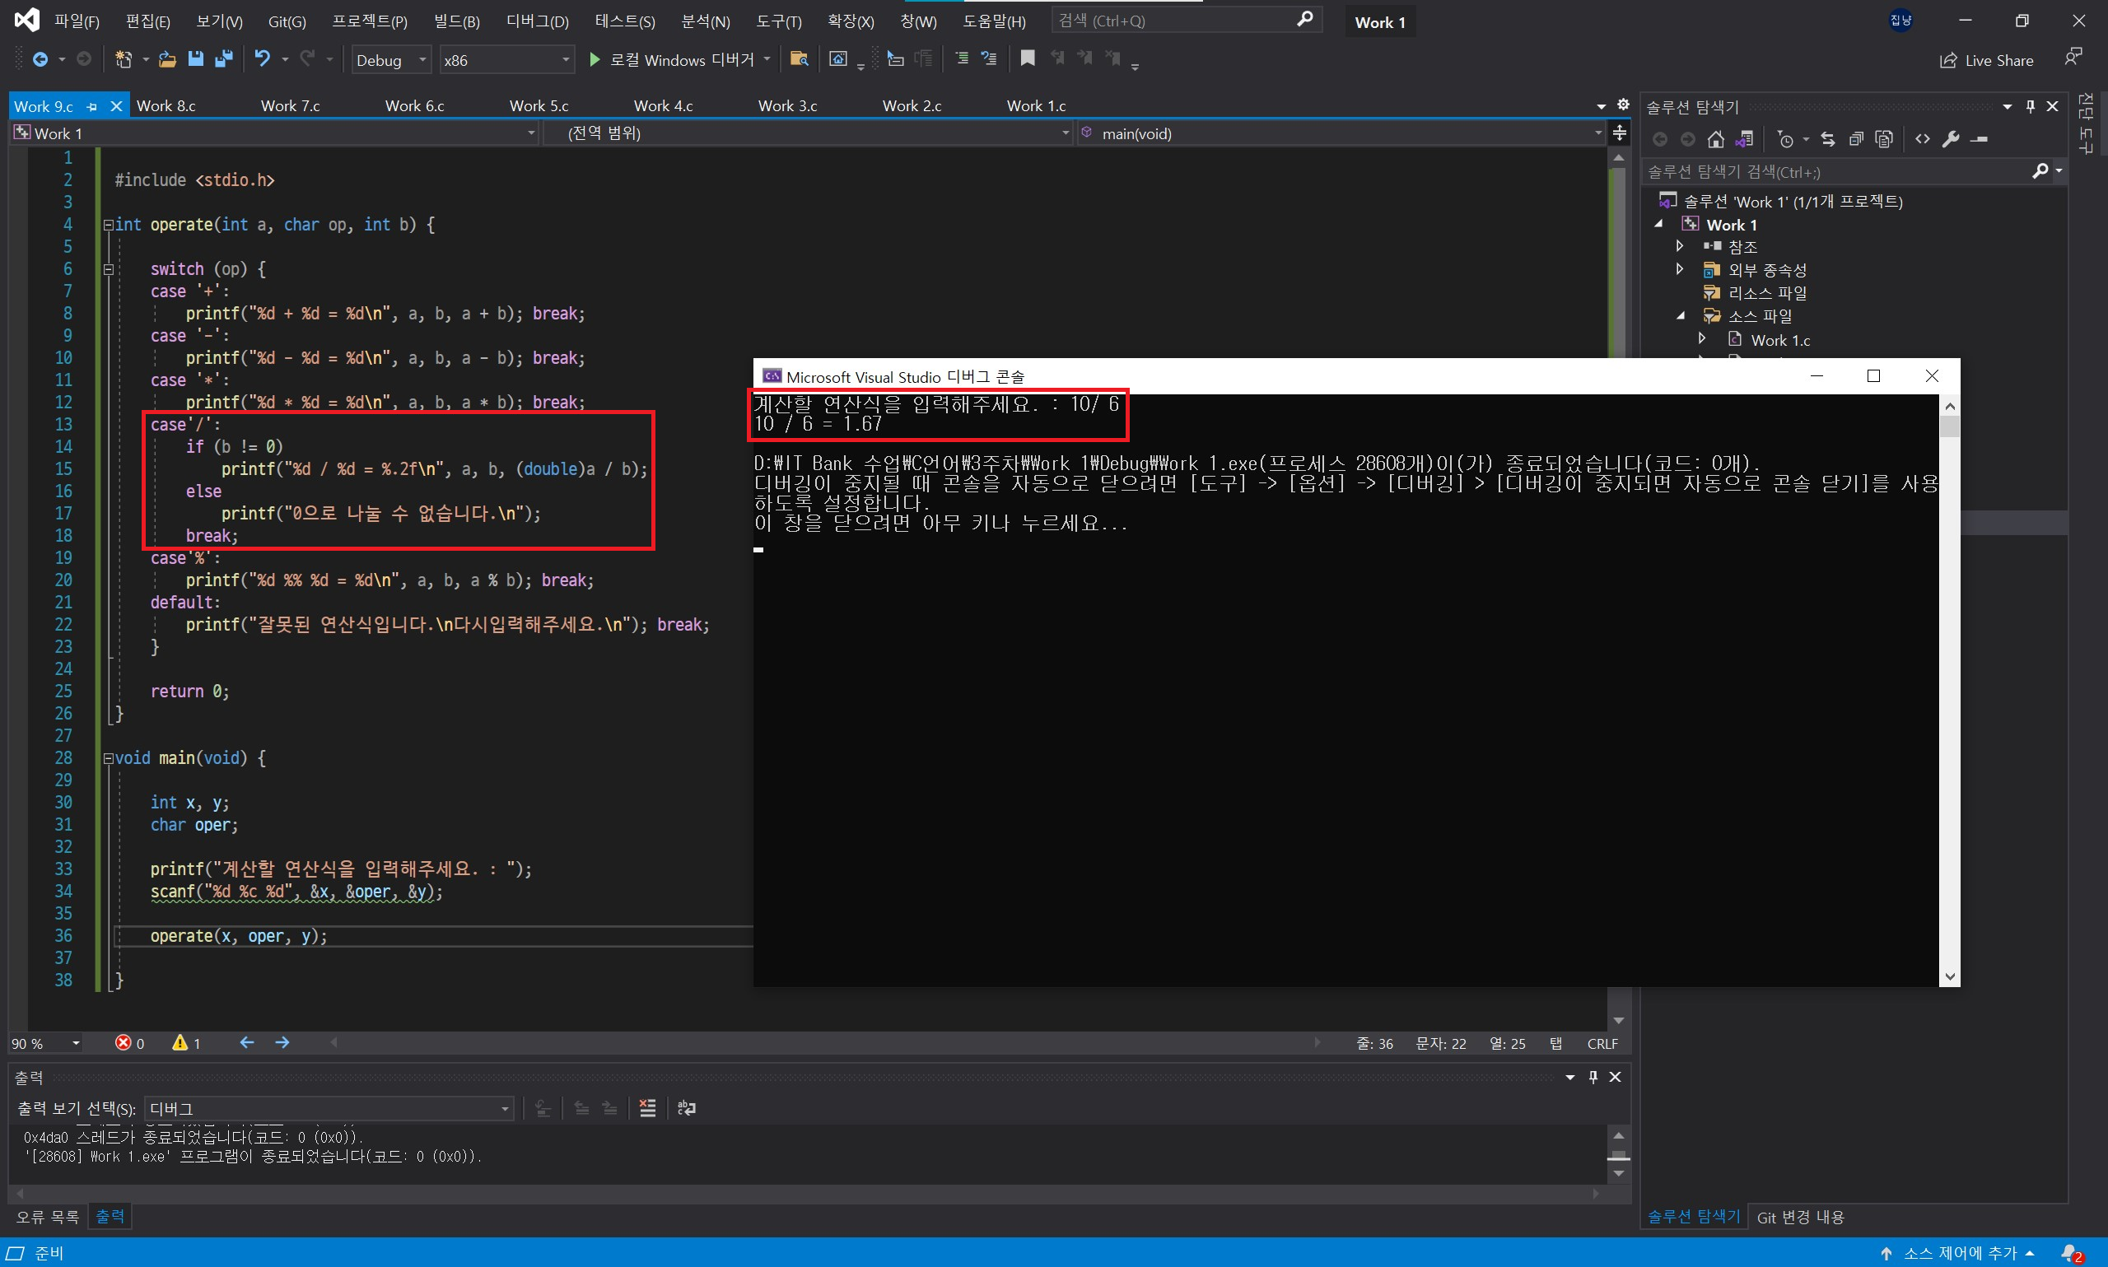Image resolution: width=2108 pixels, height=1267 pixels.
Task: Open the 디버그(D) menu
Action: point(537,21)
